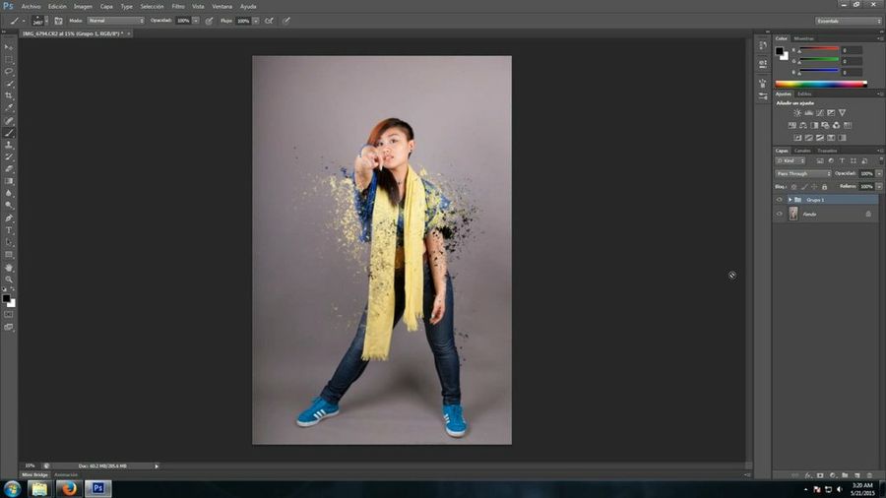Select the Clone Stamp tool

pyautogui.click(x=9, y=145)
